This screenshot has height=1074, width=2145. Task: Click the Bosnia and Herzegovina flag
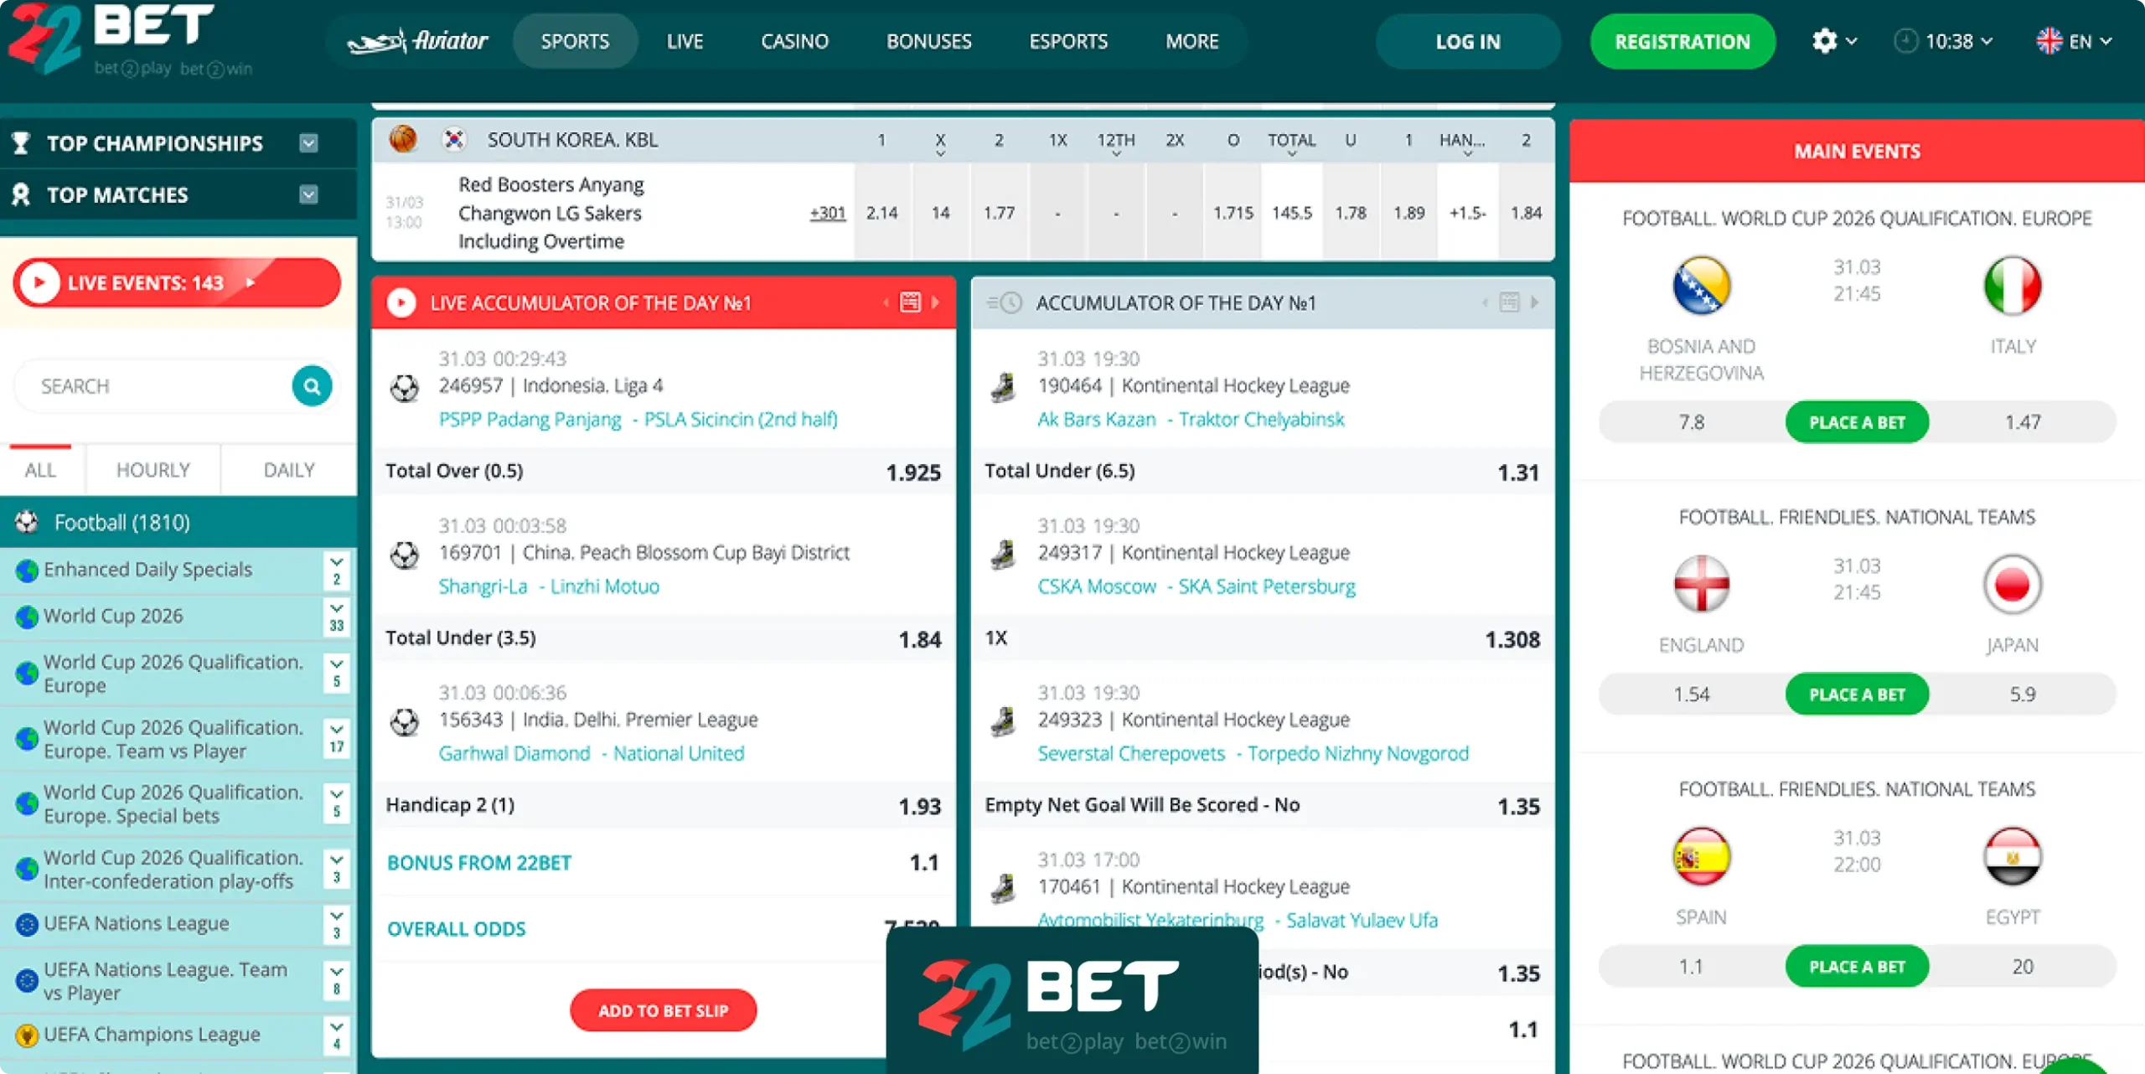coord(1701,286)
